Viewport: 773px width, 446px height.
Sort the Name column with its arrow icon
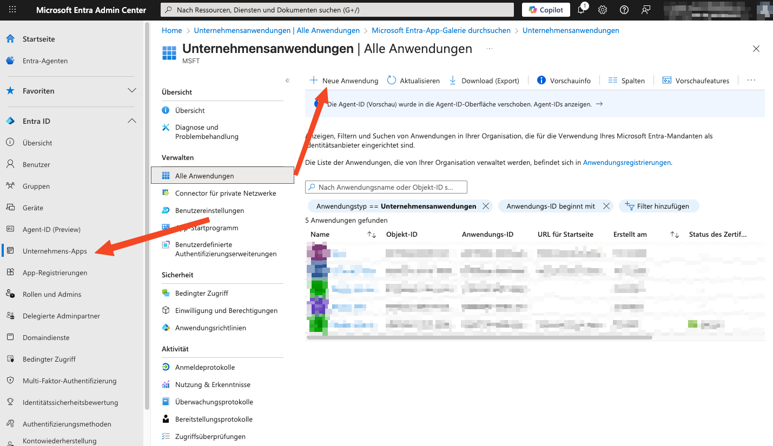click(x=371, y=235)
